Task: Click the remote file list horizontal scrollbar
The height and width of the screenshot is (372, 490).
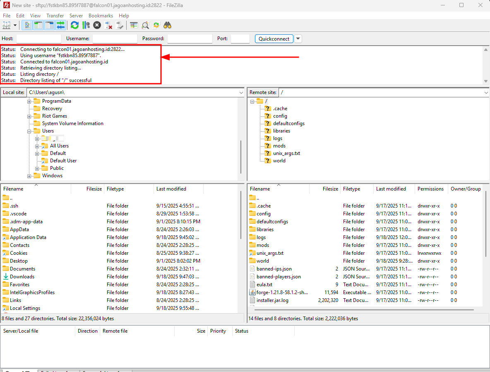Action: tap(364, 310)
